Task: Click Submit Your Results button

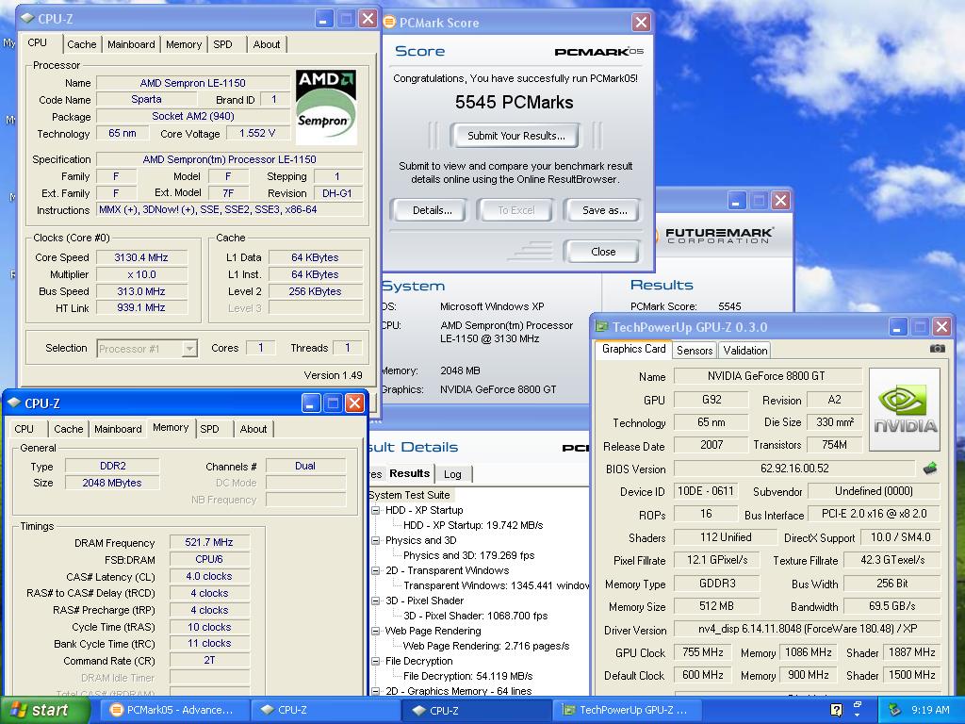Action: 515,136
